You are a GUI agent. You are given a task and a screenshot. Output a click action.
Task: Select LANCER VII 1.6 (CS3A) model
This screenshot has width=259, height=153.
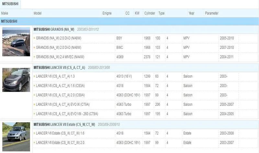(60, 86)
